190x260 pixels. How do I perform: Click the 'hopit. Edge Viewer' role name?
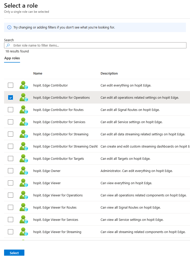pyautogui.click(x=47, y=183)
